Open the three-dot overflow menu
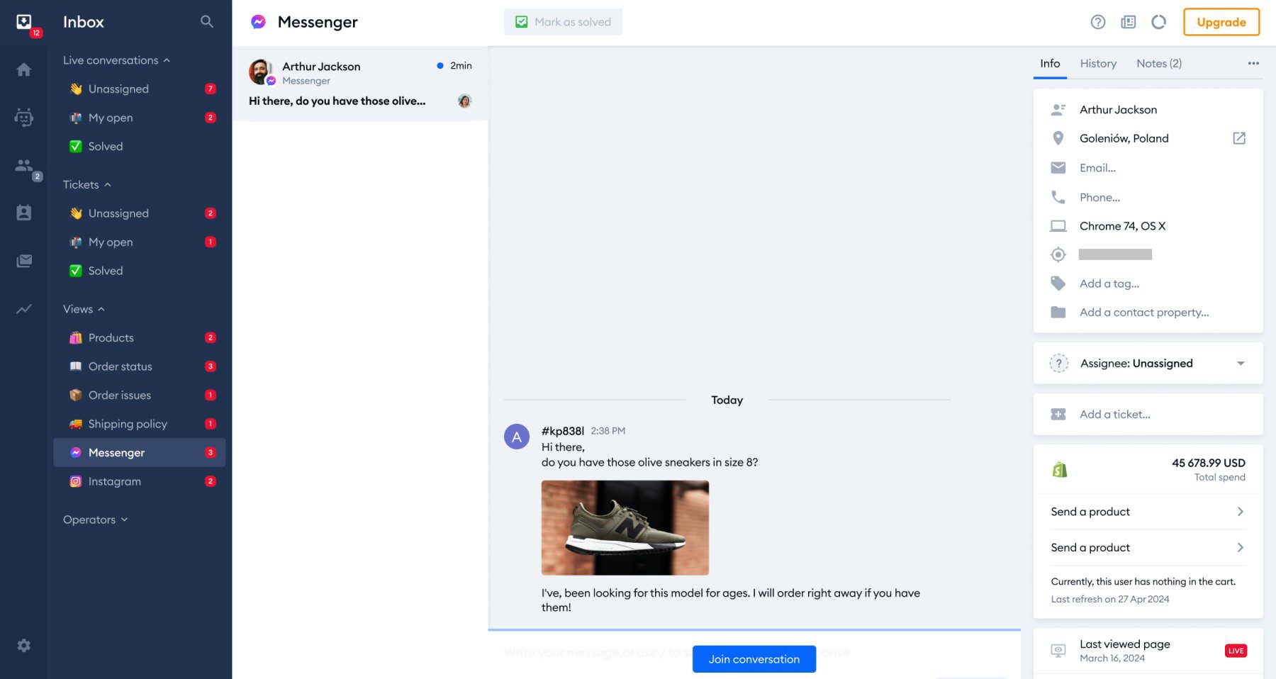This screenshot has height=679, width=1276. pyautogui.click(x=1253, y=63)
